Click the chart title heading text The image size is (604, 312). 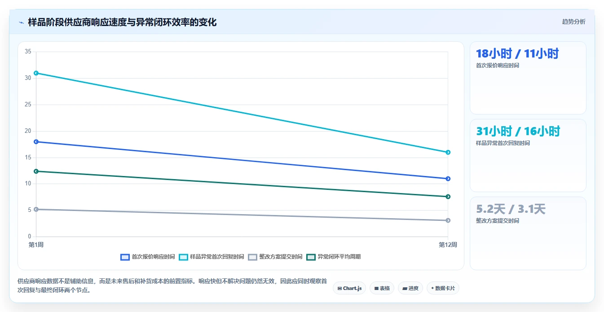coord(122,22)
